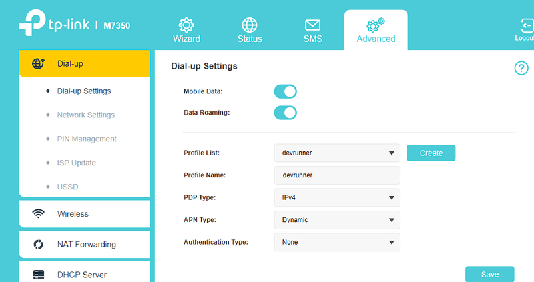Expand the Profile List dropdown
Image resolution: width=534 pixels, height=282 pixels.
337,153
